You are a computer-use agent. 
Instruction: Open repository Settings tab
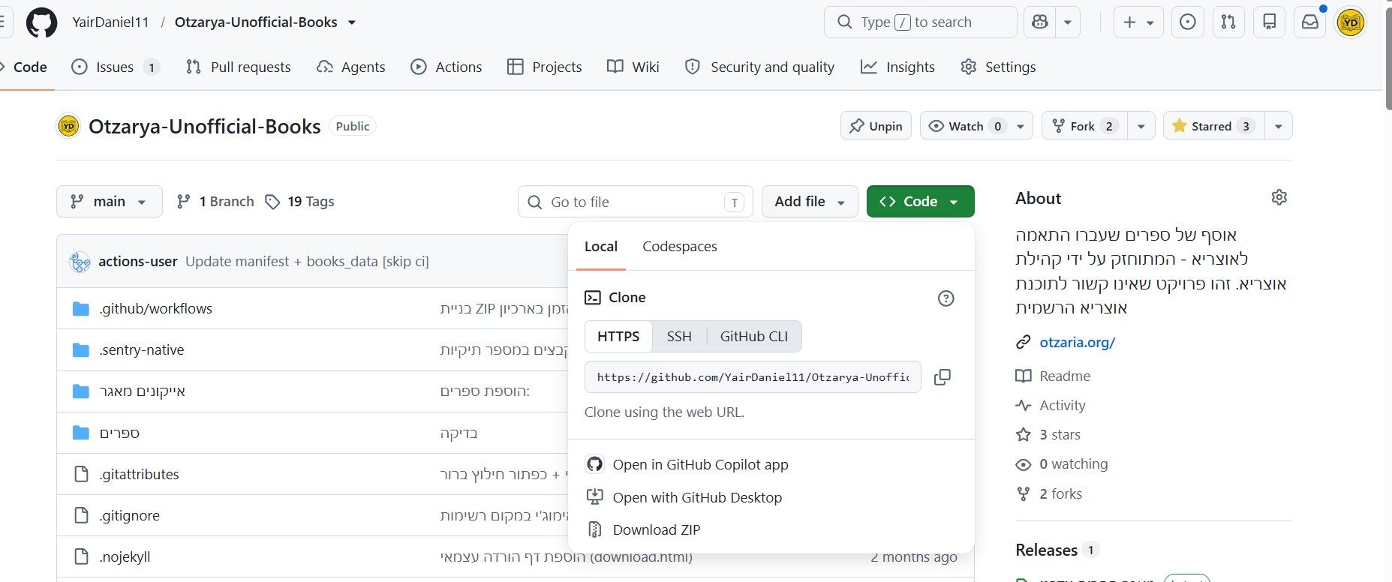[x=999, y=67]
